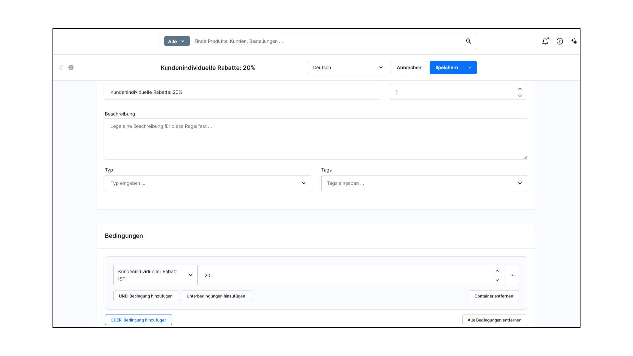Open the Alle search filter dropdown
Screen dimensions: 633x356
click(177, 41)
